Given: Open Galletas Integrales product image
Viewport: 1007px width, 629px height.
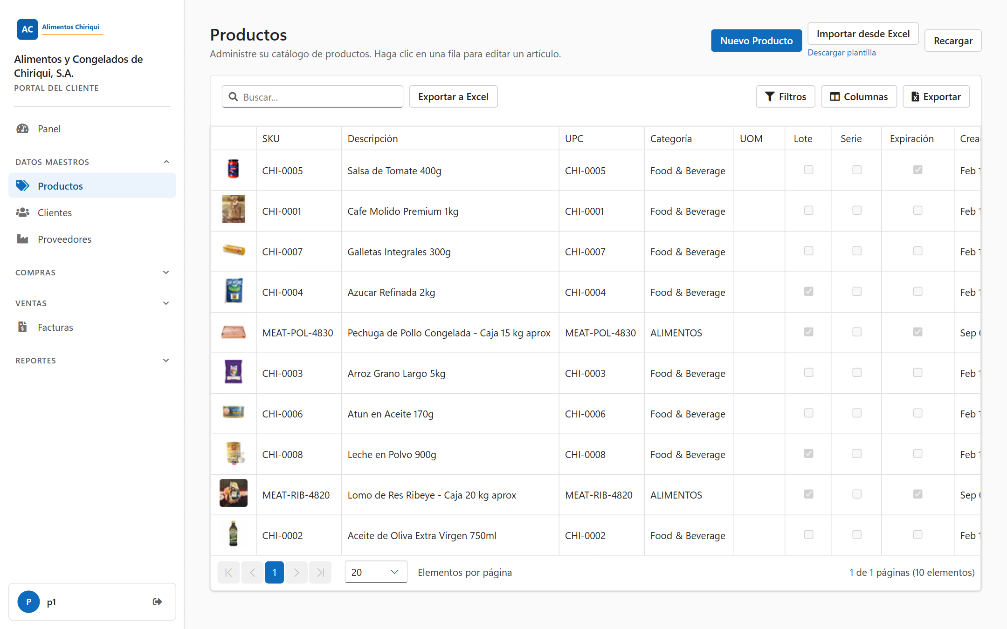Looking at the screenshot, I should click(x=234, y=250).
